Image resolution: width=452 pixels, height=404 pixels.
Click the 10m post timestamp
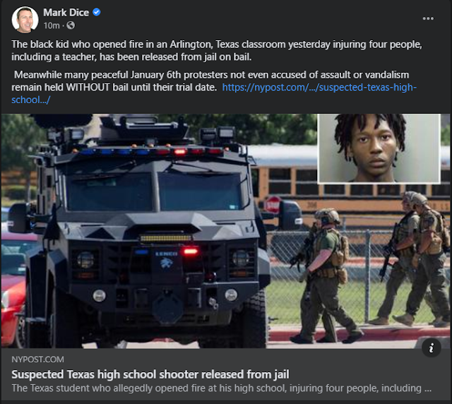coord(52,25)
